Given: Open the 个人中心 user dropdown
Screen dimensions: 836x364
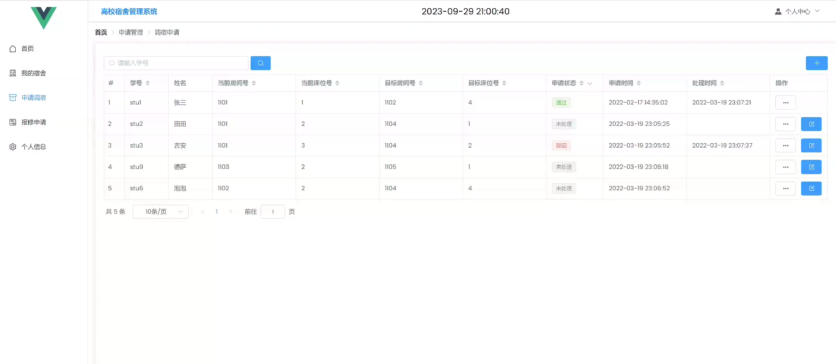Looking at the screenshot, I should coord(797,12).
